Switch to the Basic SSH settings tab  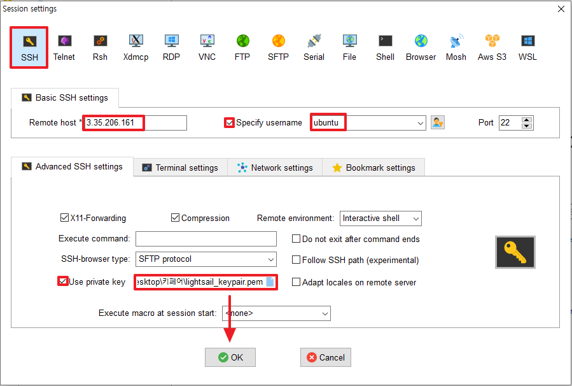(x=65, y=98)
